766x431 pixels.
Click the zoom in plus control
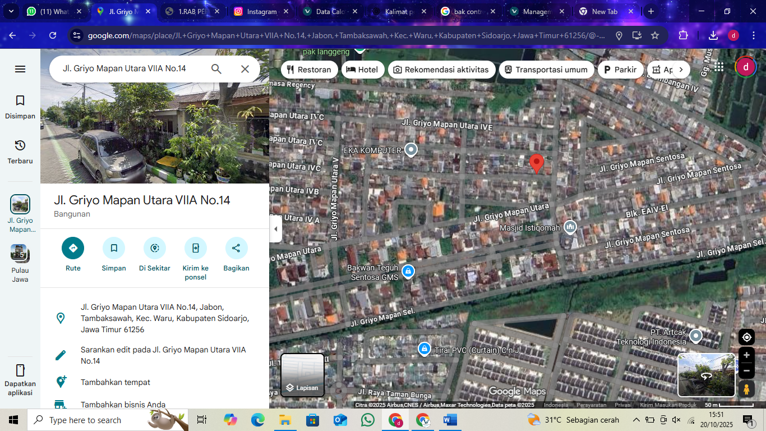[x=746, y=355]
